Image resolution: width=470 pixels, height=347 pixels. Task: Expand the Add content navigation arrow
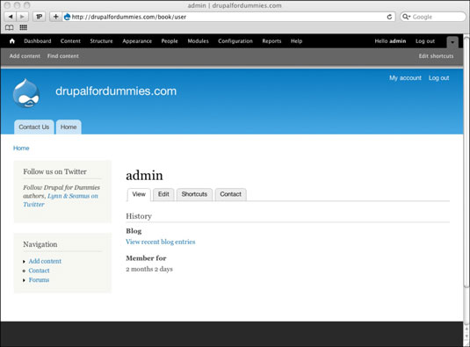(x=24, y=262)
